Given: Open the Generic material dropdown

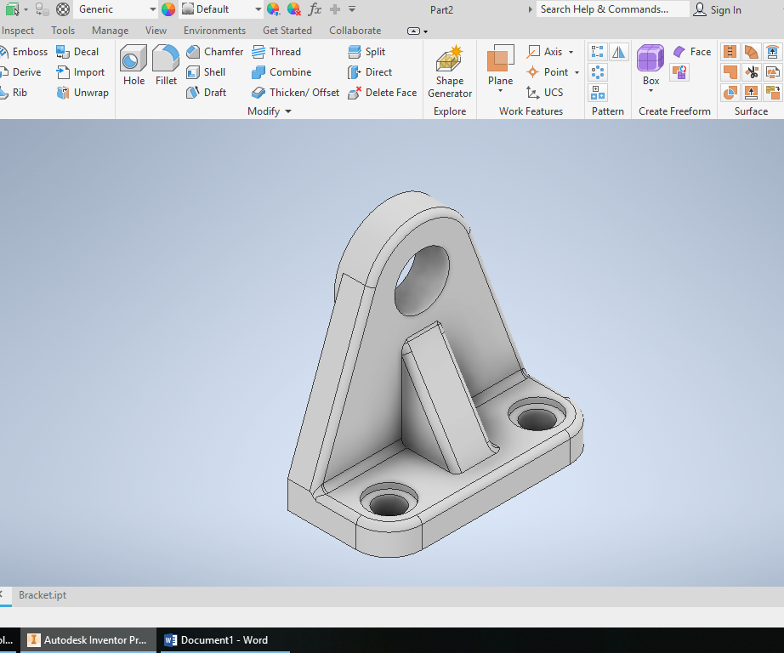Looking at the screenshot, I should (x=153, y=9).
